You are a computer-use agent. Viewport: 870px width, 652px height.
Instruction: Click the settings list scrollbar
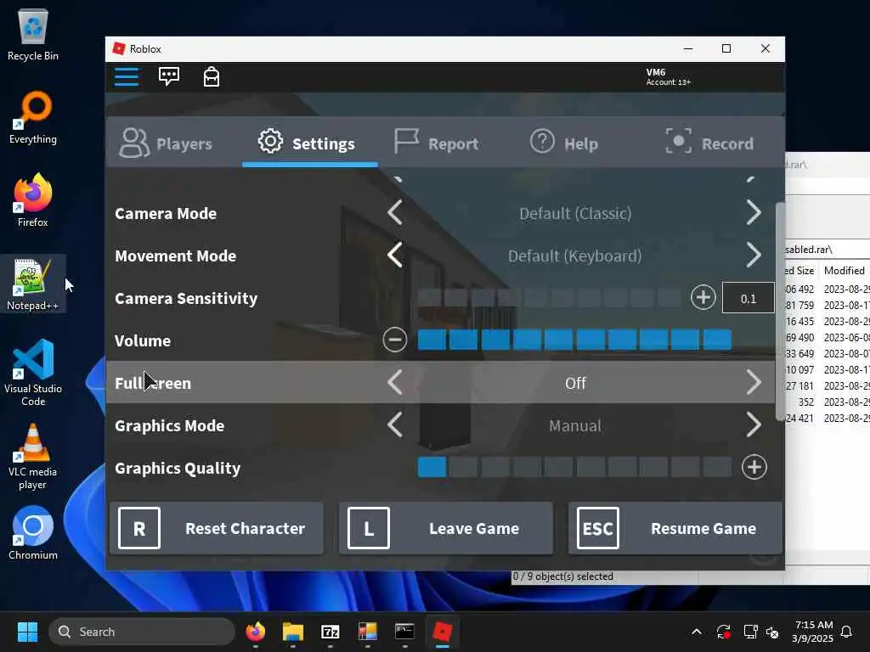780,312
